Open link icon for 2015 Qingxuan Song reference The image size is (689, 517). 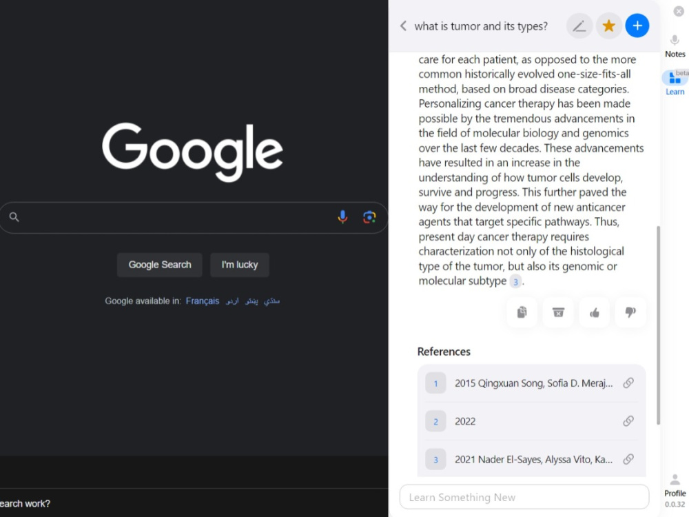[x=628, y=383]
